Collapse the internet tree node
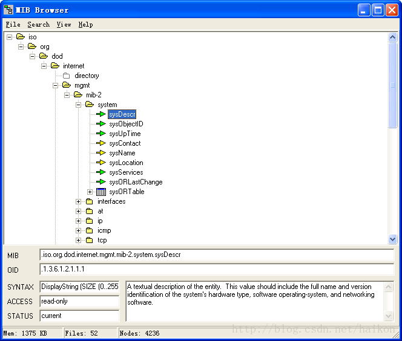This screenshot has height=341, width=402. [44, 66]
